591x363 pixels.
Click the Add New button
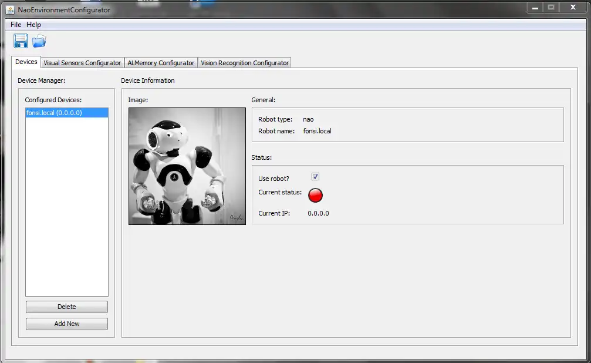(67, 324)
